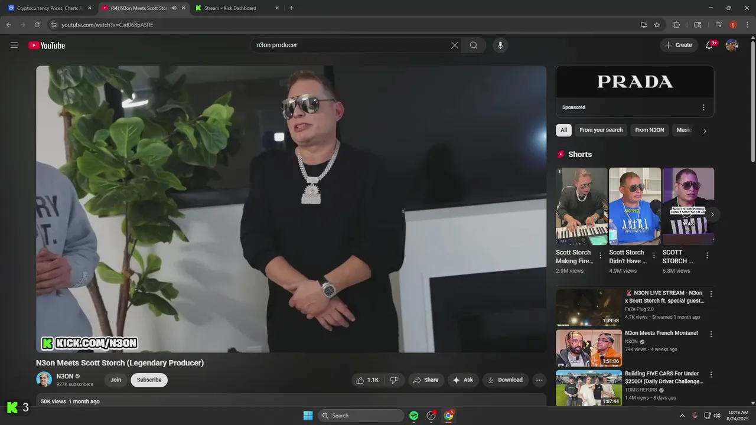Click the Chrome address bar URL
Screen dimensions: 756x425
(x=107, y=25)
